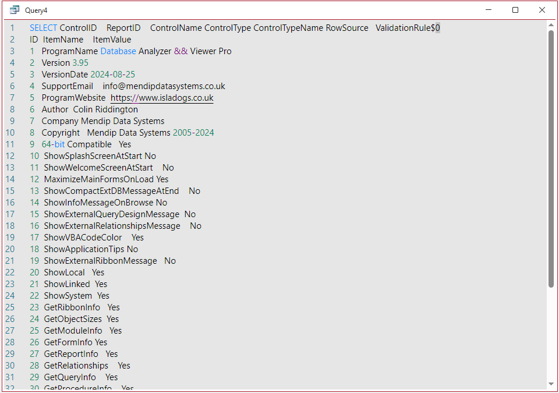Image resolution: width=559 pixels, height=393 pixels.
Task: Click the ItemValue text on line 2
Action: tap(112, 40)
